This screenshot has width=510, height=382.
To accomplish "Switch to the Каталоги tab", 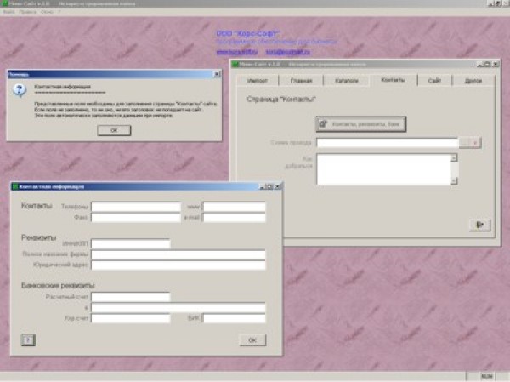I will click(347, 81).
